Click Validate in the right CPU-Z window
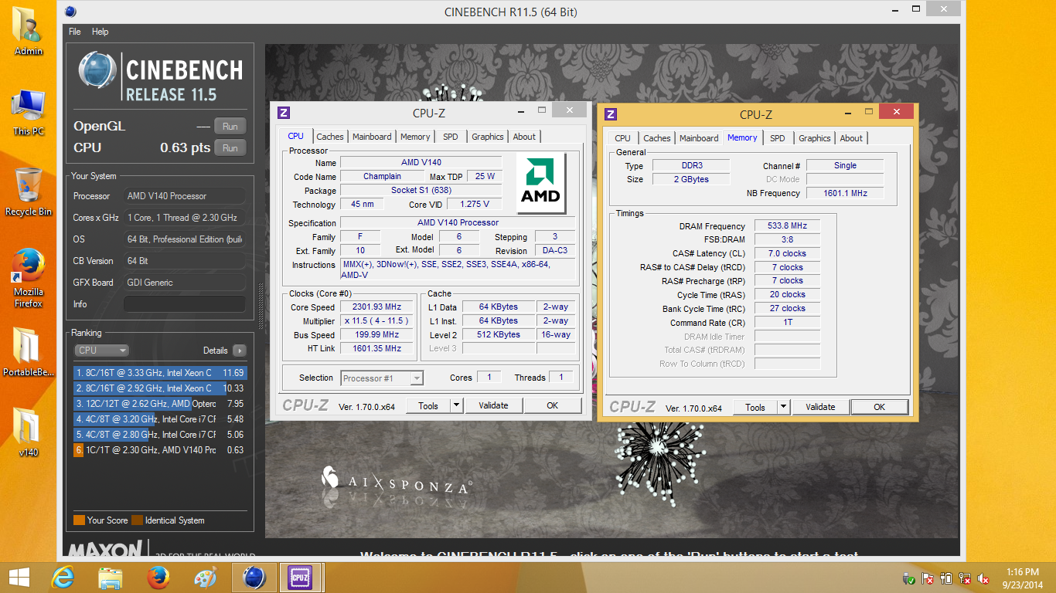Screen dimensions: 1056x593 (x=820, y=407)
